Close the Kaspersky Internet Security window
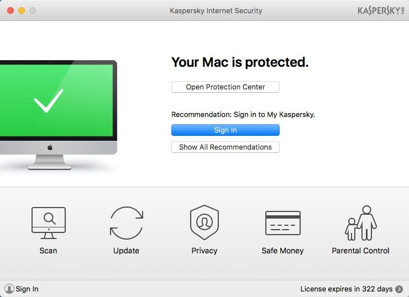The height and width of the screenshot is (297, 409). pos(11,10)
